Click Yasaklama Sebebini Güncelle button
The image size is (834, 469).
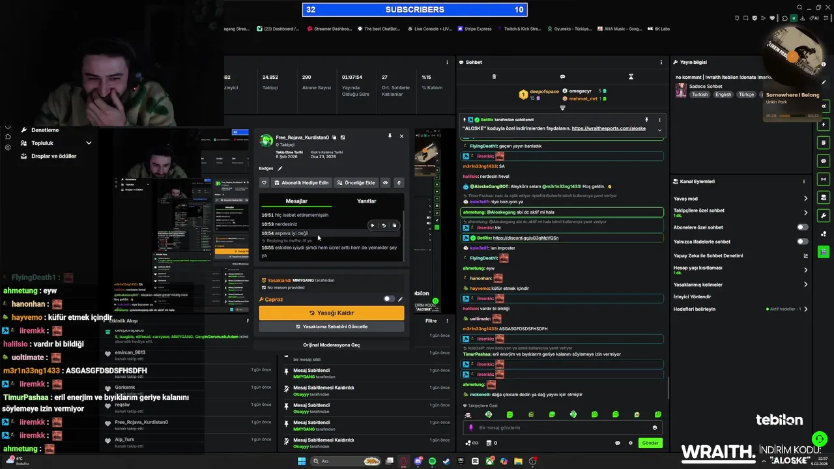[x=332, y=326]
